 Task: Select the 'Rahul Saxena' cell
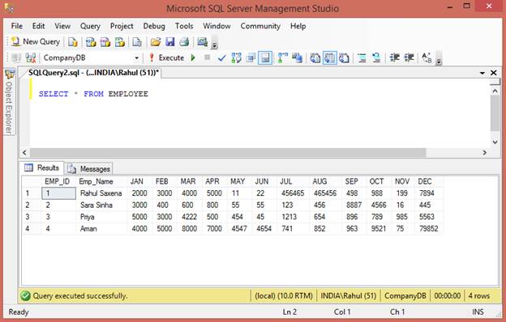pos(101,193)
